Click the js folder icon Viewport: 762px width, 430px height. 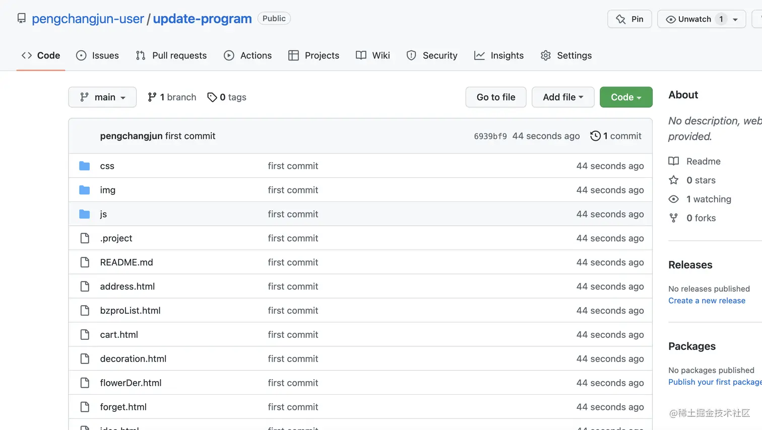point(85,214)
